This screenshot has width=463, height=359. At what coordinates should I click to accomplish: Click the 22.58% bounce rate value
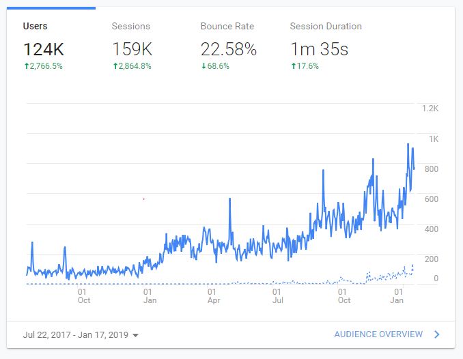229,49
